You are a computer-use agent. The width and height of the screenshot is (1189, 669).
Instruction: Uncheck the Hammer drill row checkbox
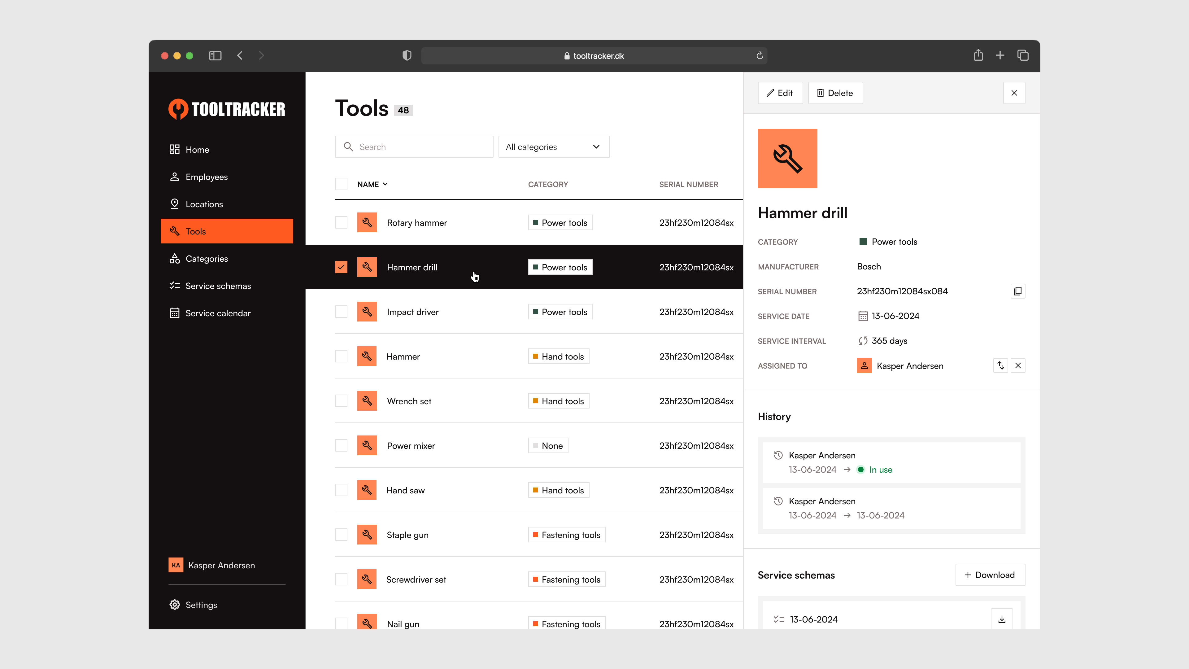(341, 267)
